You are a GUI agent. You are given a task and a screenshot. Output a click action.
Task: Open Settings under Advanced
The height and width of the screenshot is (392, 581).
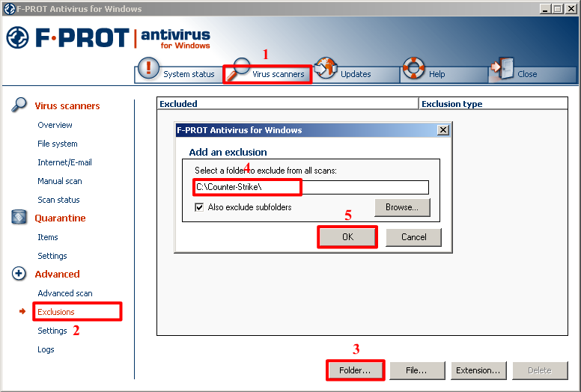(x=52, y=331)
